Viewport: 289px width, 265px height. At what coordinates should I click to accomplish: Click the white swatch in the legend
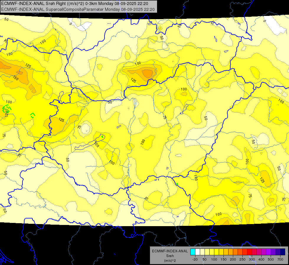[197, 252]
